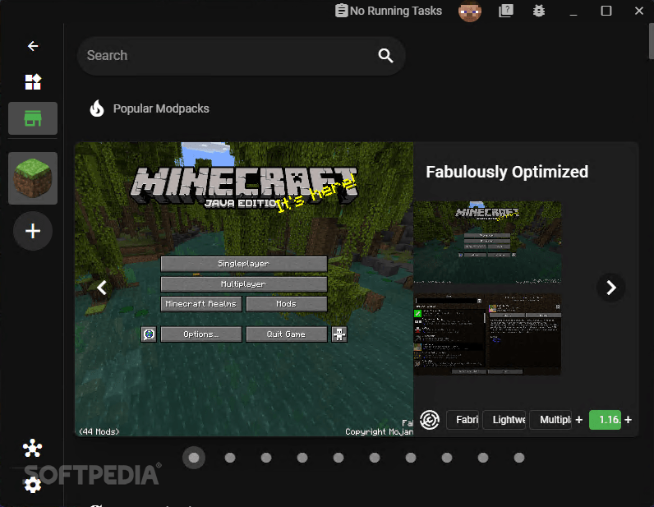This screenshot has height=507, width=654.
Task: Go back using the left arrow icon
Action: pyautogui.click(x=33, y=46)
